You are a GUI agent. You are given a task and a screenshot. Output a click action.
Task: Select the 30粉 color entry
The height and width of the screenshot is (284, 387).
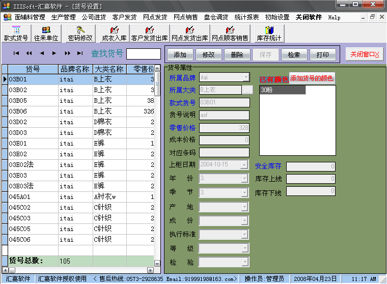pos(283,90)
